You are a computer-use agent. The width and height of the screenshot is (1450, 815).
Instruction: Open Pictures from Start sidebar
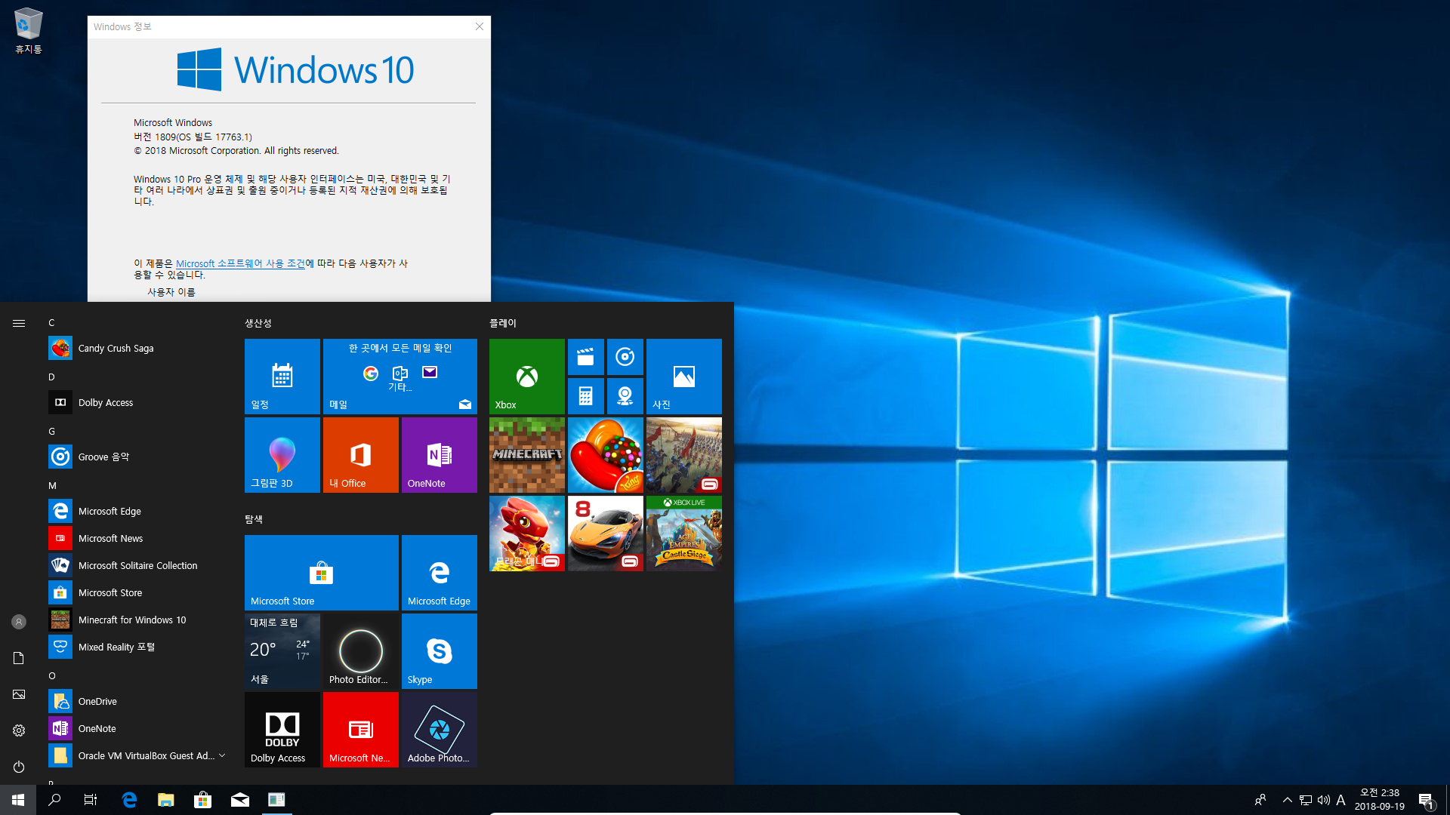[19, 694]
